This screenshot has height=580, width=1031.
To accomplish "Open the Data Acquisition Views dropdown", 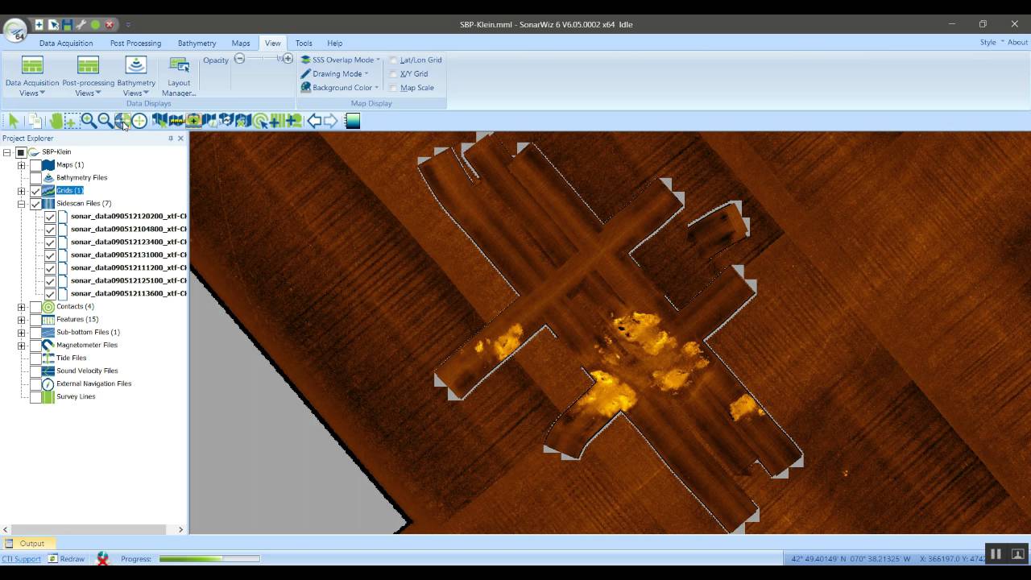I will point(32,77).
